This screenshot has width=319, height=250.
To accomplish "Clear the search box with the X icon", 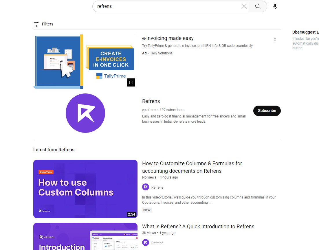I will point(244,6).
